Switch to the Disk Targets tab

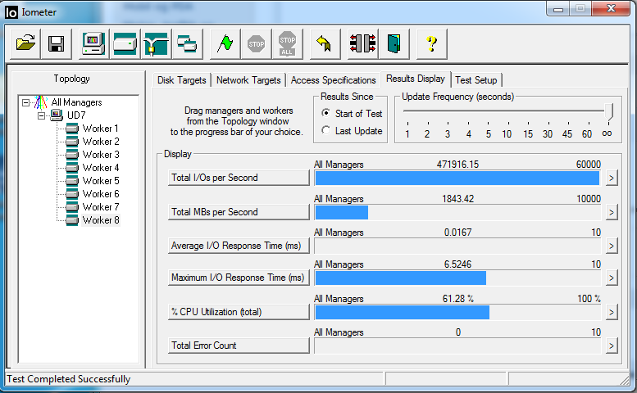click(182, 80)
